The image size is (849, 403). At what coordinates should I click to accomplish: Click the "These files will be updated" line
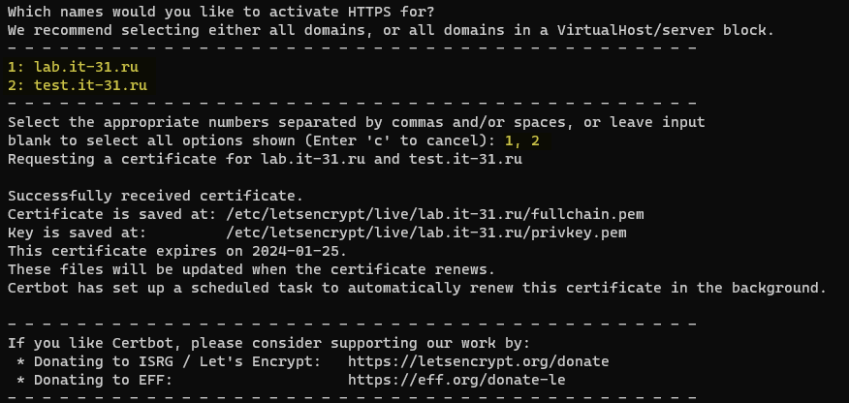coord(251,269)
